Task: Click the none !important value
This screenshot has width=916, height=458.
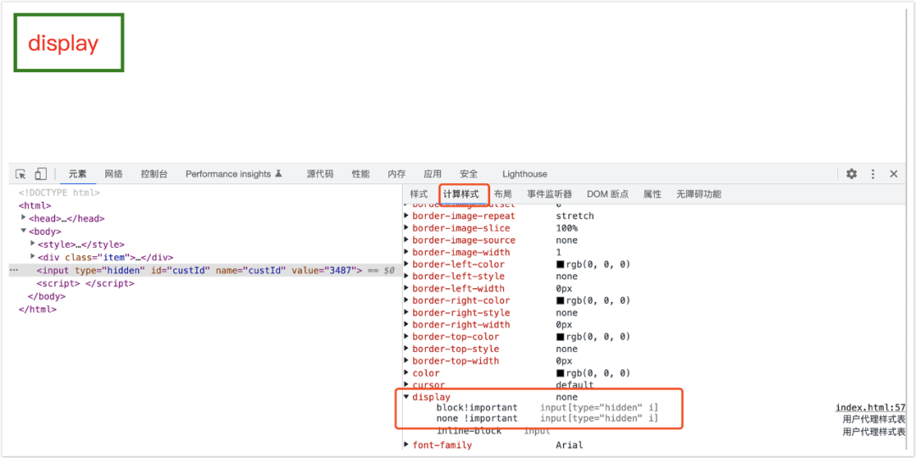Action: pyautogui.click(x=477, y=418)
